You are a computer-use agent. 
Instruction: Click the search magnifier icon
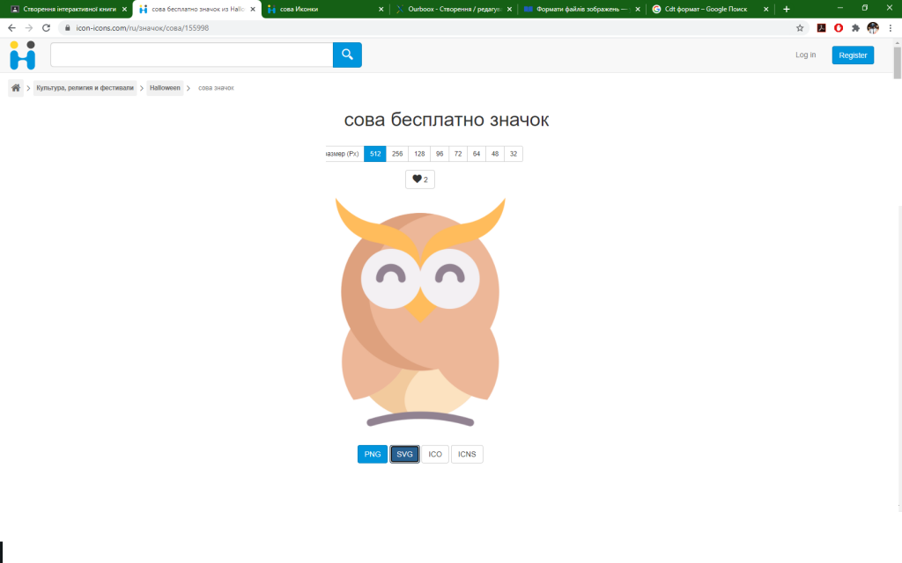coord(346,55)
